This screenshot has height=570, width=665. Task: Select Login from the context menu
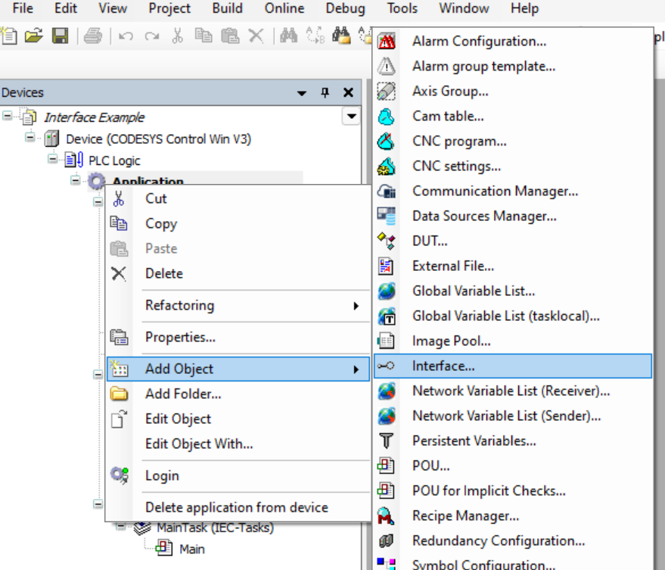[x=238, y=476]
